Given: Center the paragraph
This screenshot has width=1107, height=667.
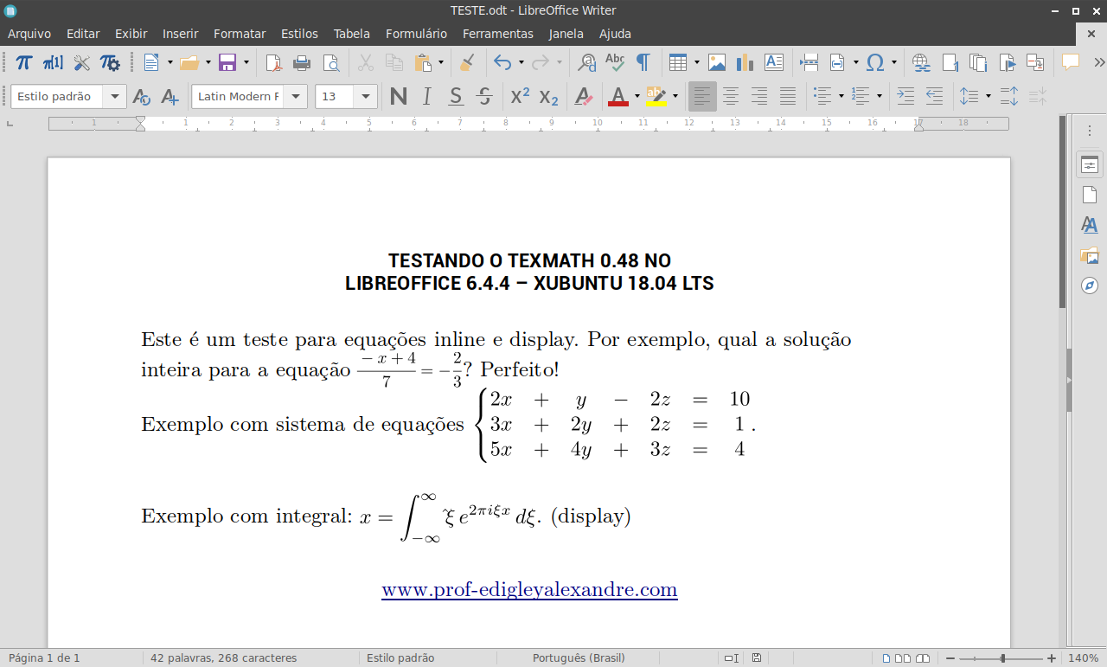Looking at the screenshot, I should (x=731, y=96).
